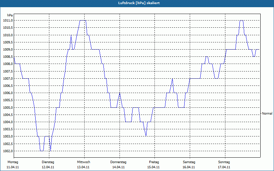Screen dimensions: 274x171
Task: Click the 'Donnerstag' day label
Action: tap(118, 162)
